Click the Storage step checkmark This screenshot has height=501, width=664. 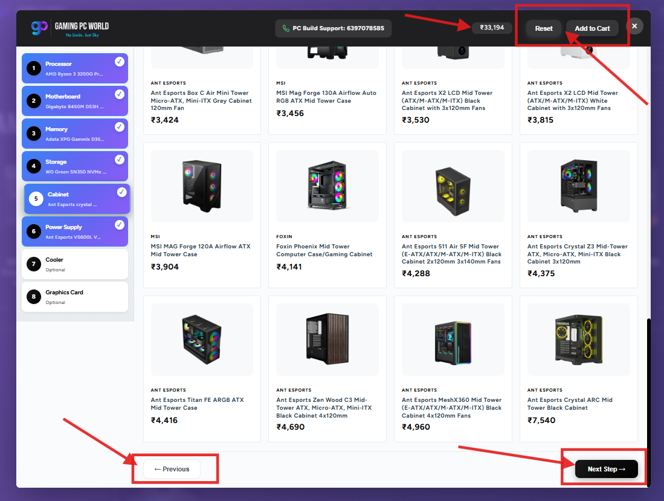(120, 159)
